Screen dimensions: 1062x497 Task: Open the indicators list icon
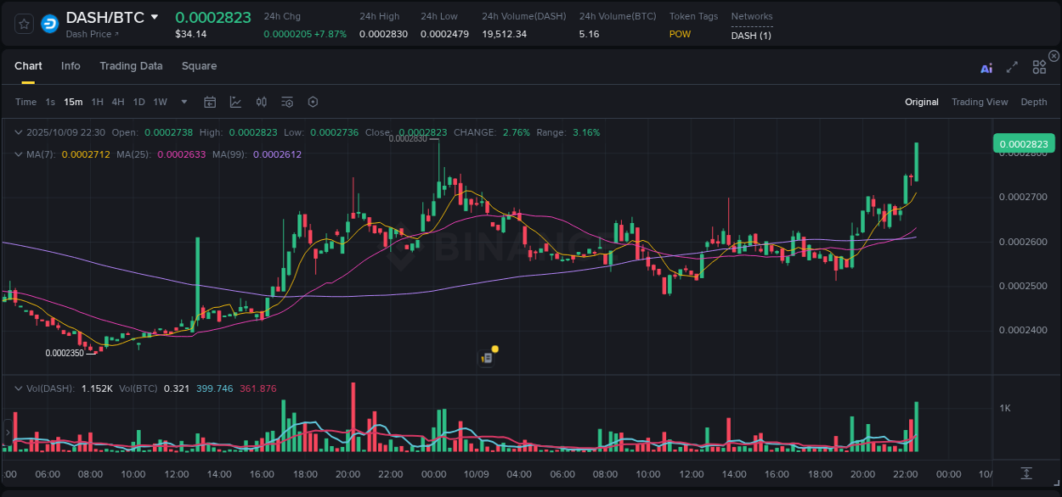(x=287, y=102)
